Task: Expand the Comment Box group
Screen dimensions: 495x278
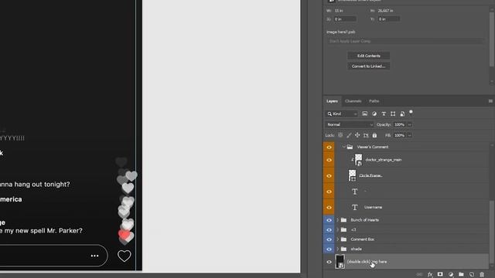Action: click(x=337, y=239)
